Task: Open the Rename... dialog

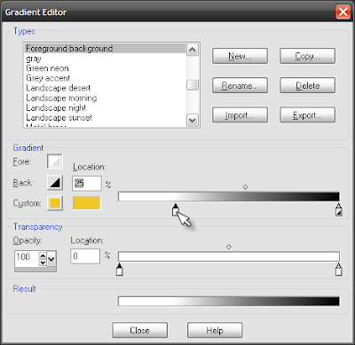Action: click(x=240, y=85)
